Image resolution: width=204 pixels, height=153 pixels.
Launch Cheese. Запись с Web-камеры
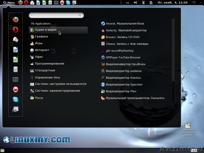coord(125,44)
